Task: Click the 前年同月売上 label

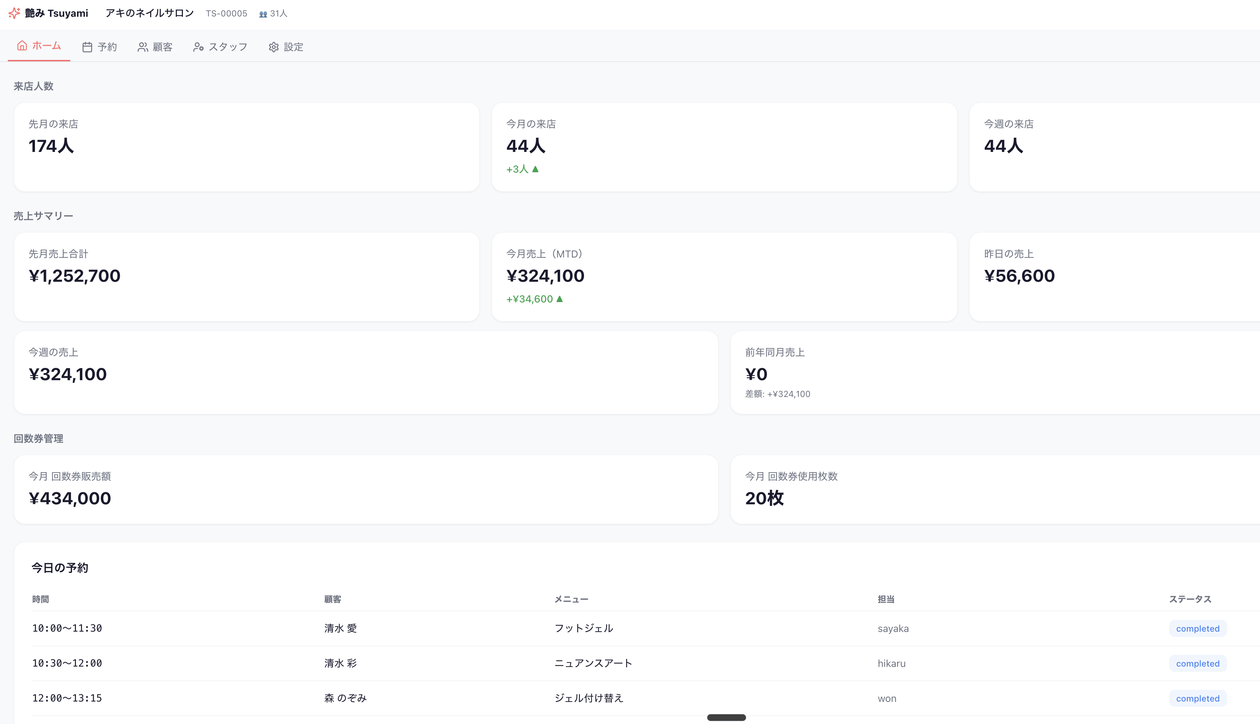Action: point(775,352)
